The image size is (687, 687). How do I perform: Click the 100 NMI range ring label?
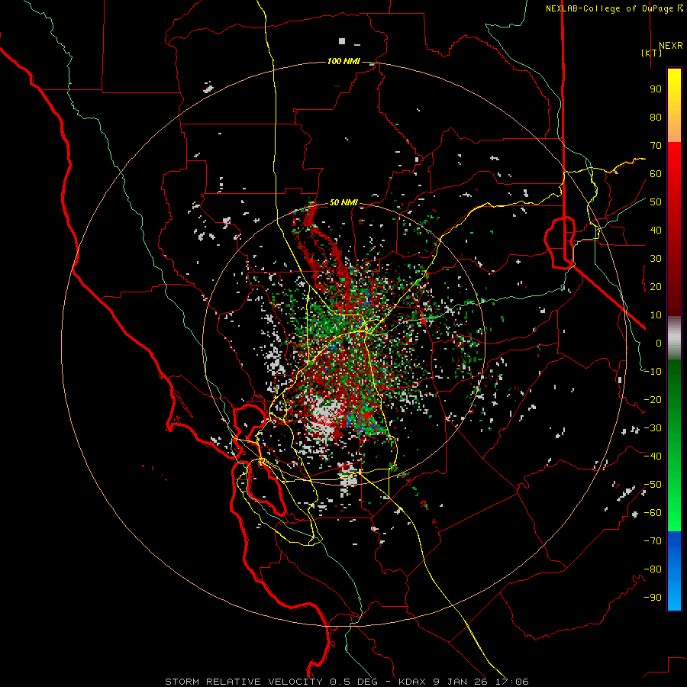point(343,61)
